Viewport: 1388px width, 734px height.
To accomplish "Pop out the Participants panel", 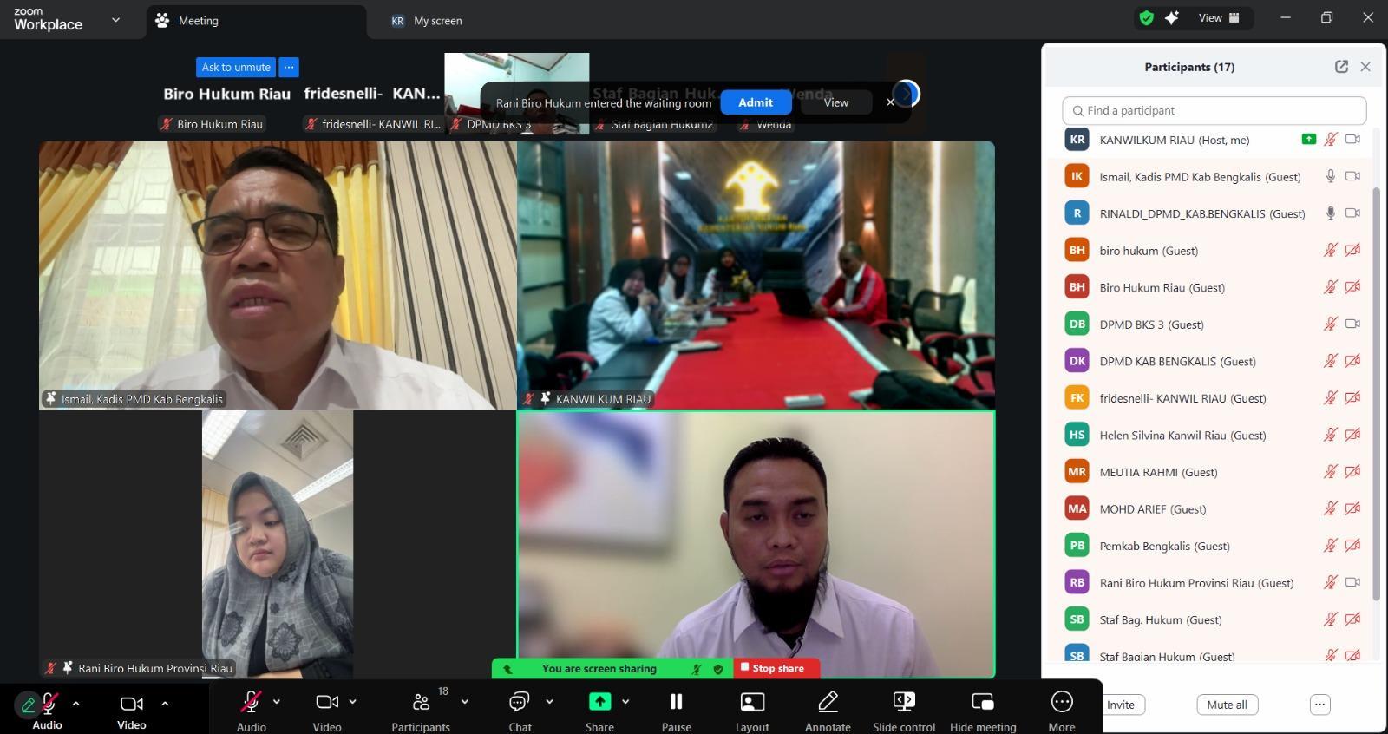I will (x=1341, y=67).
